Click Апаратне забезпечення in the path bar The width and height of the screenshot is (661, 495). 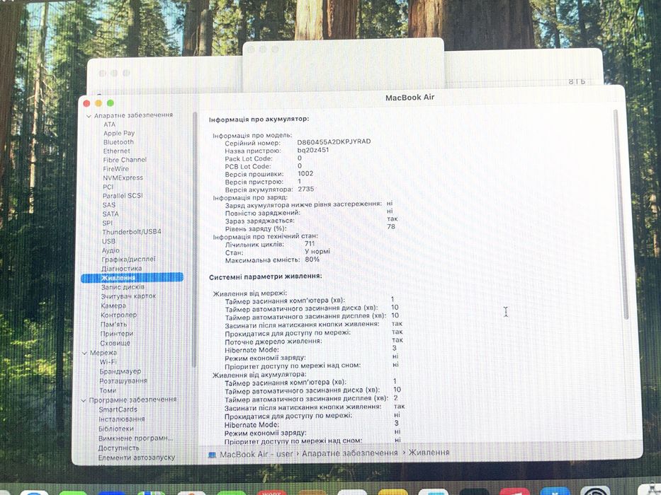click(x=350, y=453)
